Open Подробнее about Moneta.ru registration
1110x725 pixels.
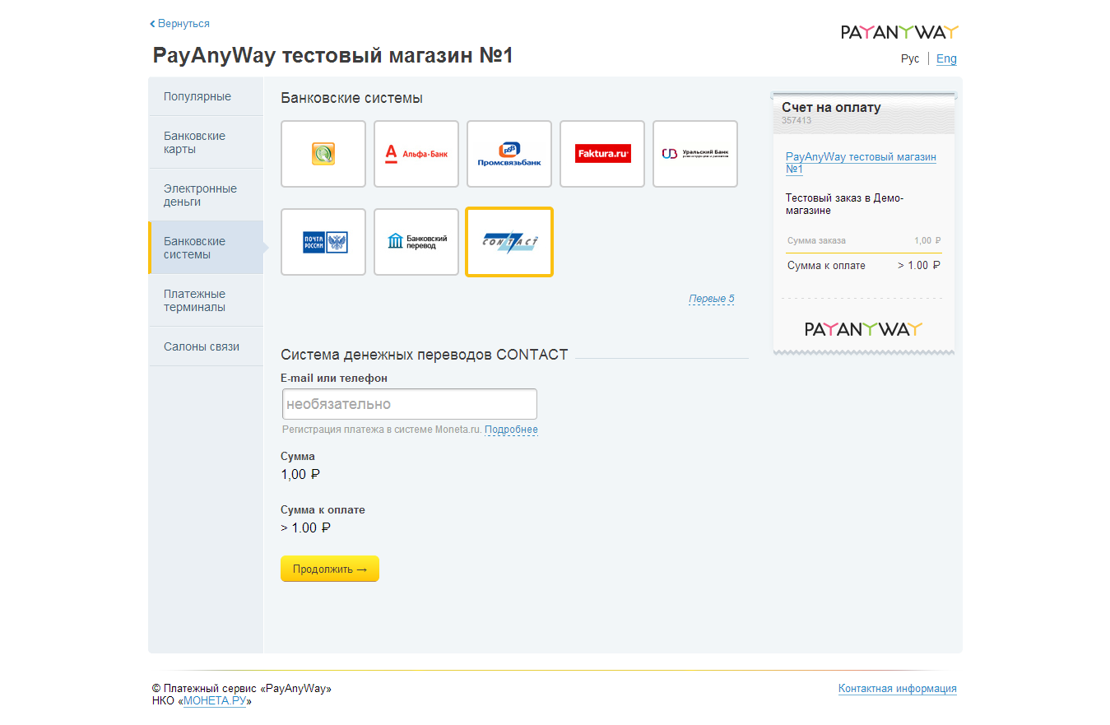tap(511, 430)
